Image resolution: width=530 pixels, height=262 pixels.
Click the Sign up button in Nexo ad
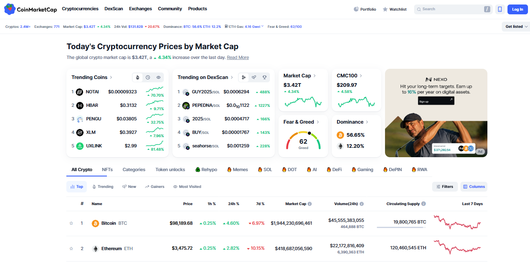coord(436,101)
